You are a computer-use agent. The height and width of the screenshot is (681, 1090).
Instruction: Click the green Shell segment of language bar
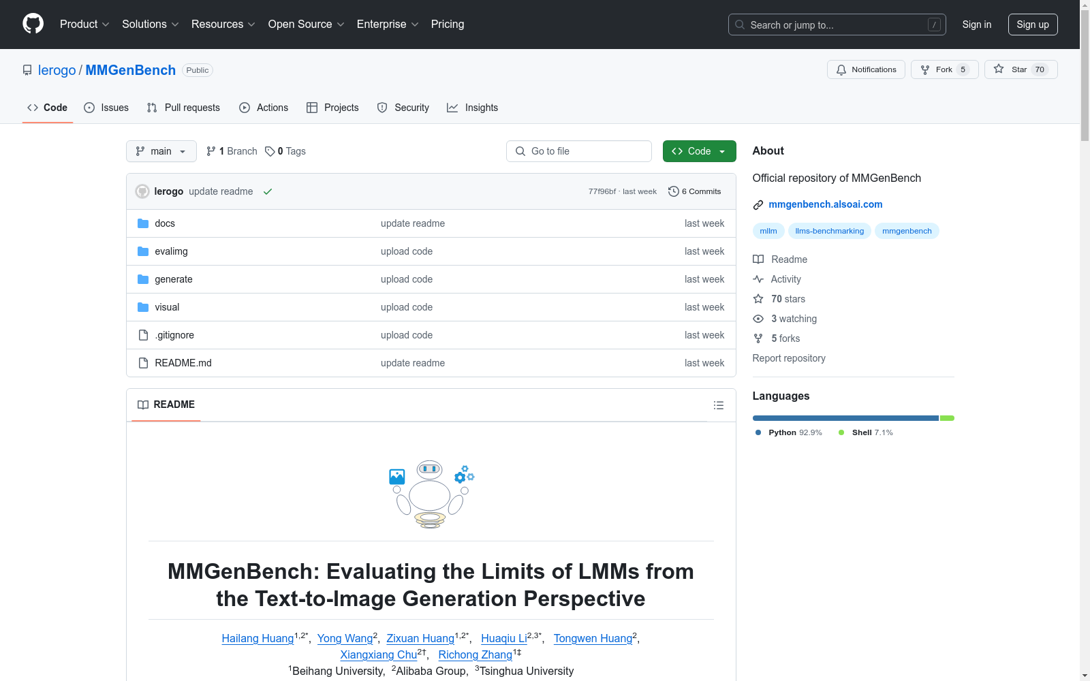pos(947,418)
